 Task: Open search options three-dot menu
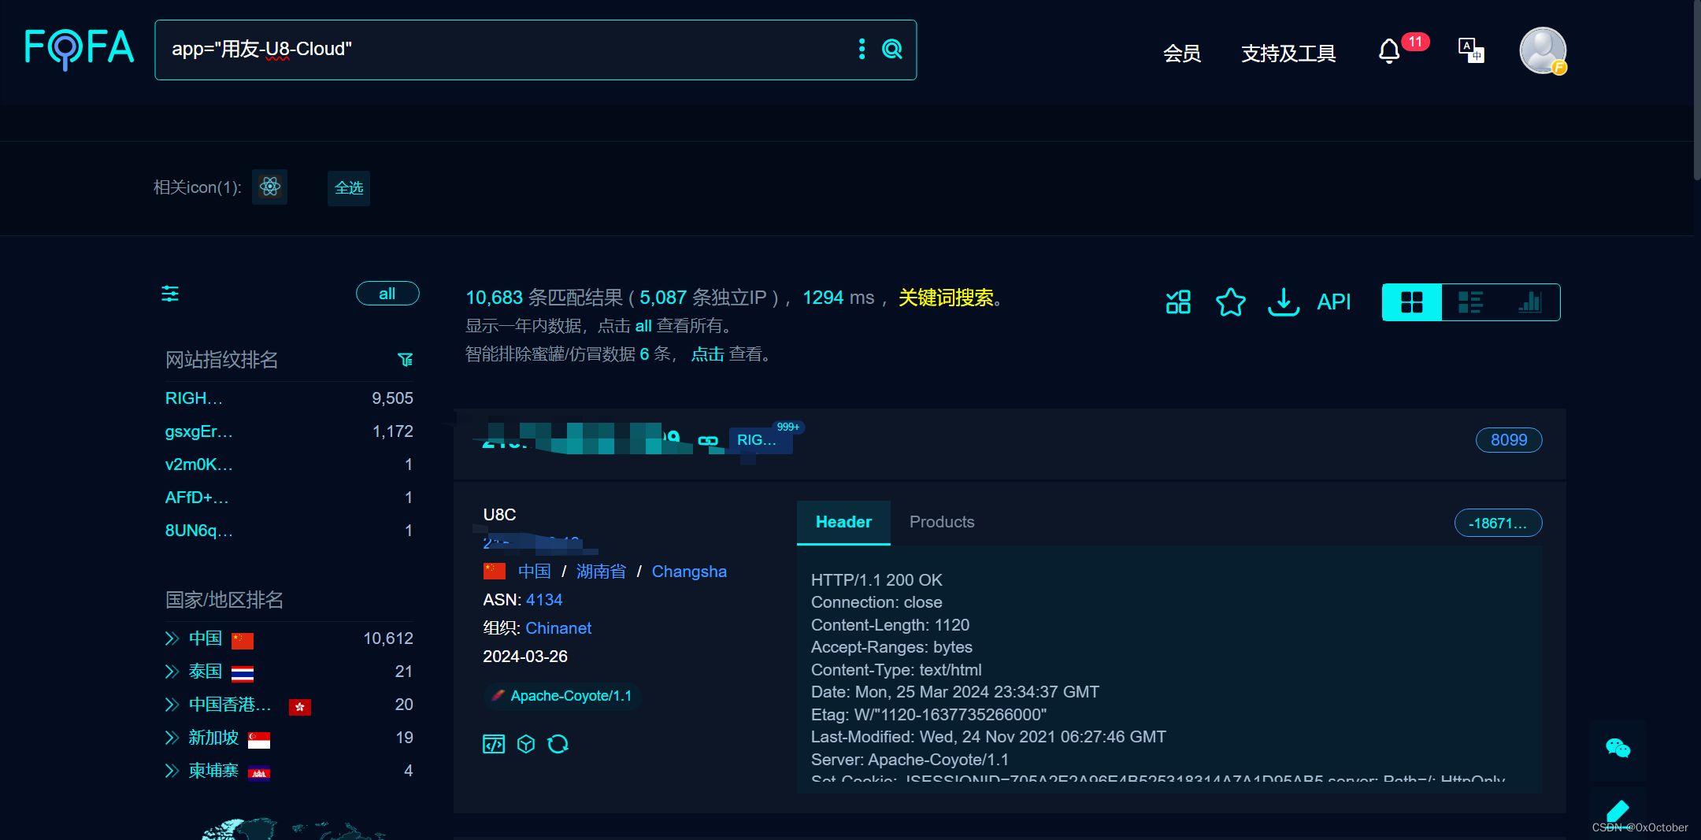coord(862,49)
